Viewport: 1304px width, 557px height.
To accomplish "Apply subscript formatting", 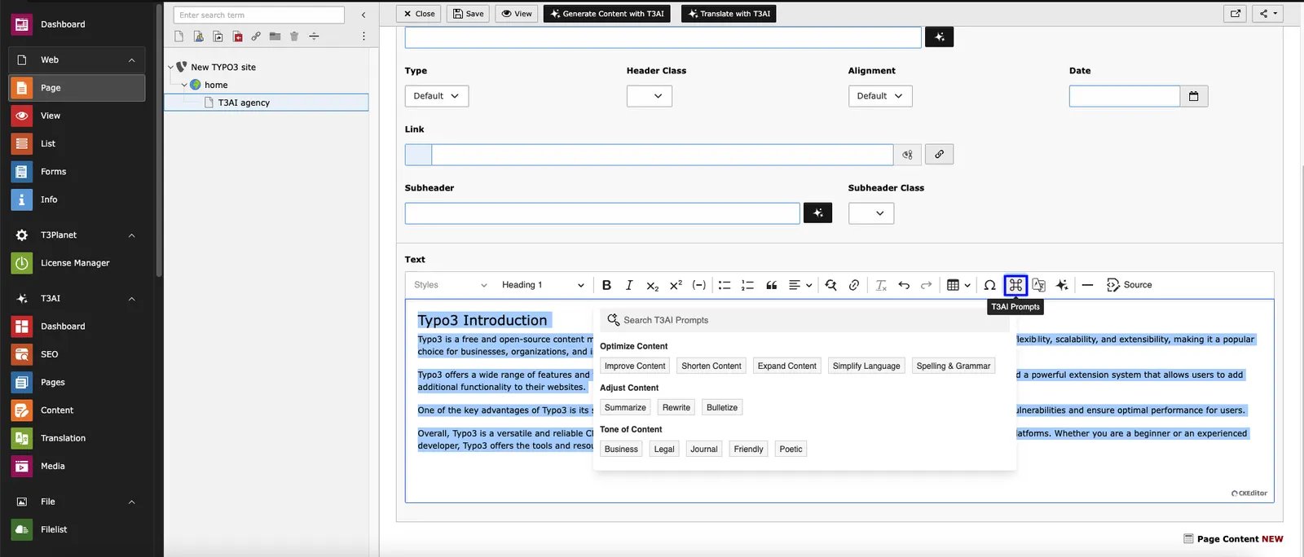I will tap(652, 285).
